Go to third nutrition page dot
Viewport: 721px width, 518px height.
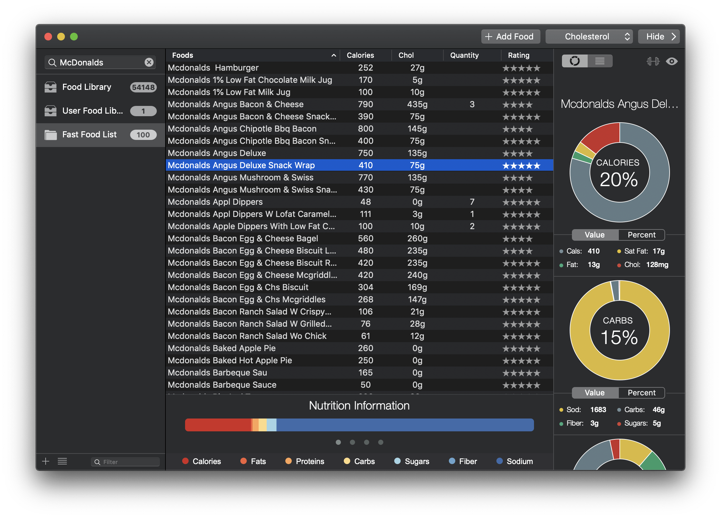[367, 442]
